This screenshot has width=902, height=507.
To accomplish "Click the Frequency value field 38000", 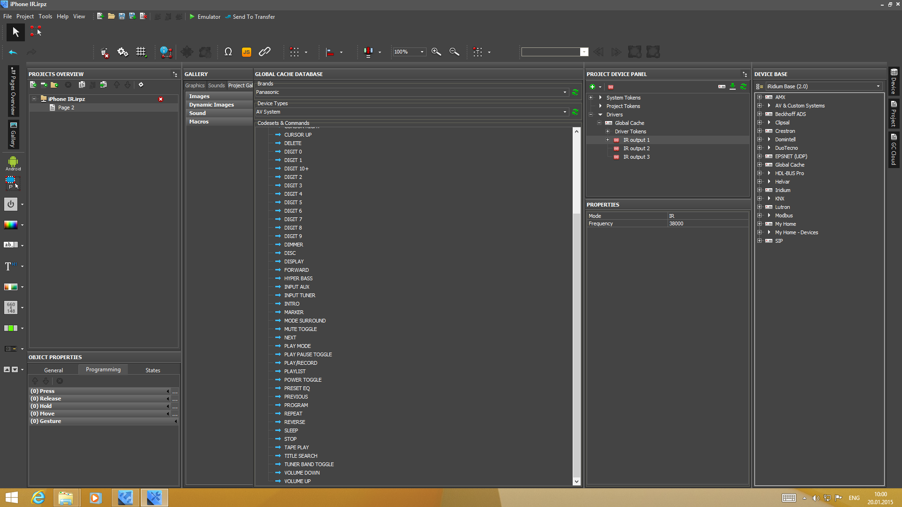I will pos(708,224).
